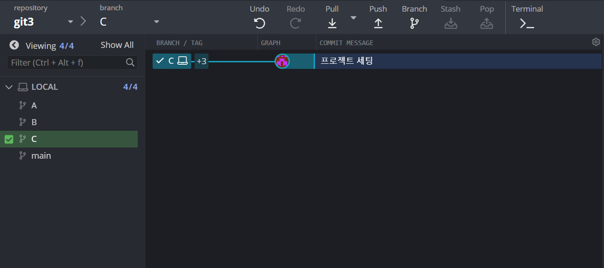Click the commit author avatar in graph
The image size is (604, 268).
pos(282,61)
